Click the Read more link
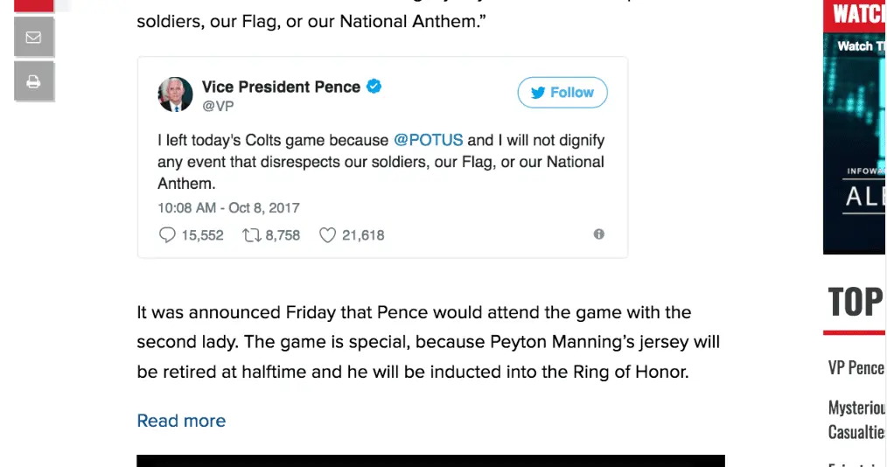This screenshot has height=467, width=887. coord(181,421)
